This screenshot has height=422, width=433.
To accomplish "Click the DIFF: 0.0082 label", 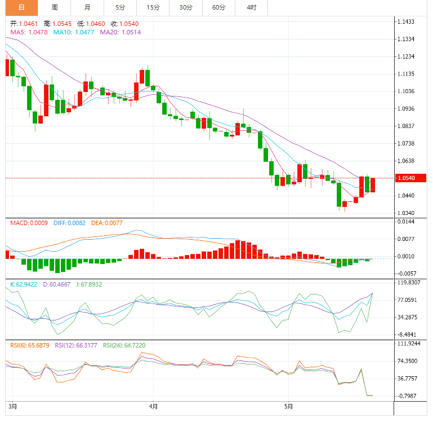I will coord(70,223).
